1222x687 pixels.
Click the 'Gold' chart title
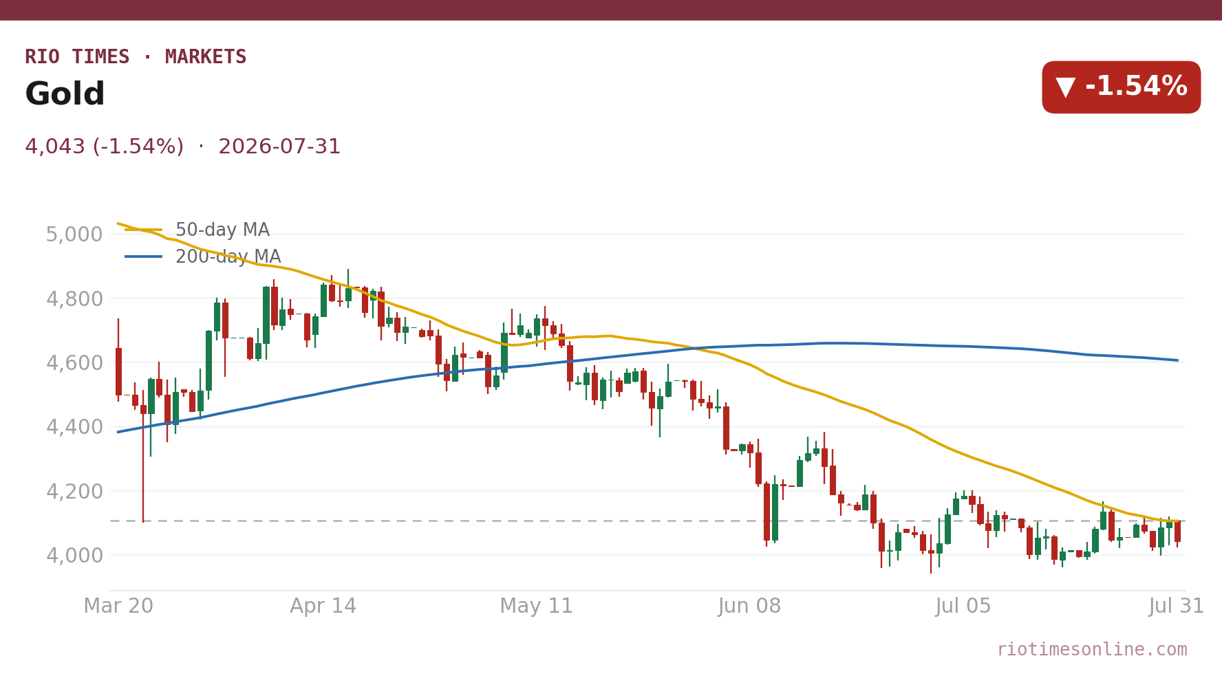click(65, 94)
